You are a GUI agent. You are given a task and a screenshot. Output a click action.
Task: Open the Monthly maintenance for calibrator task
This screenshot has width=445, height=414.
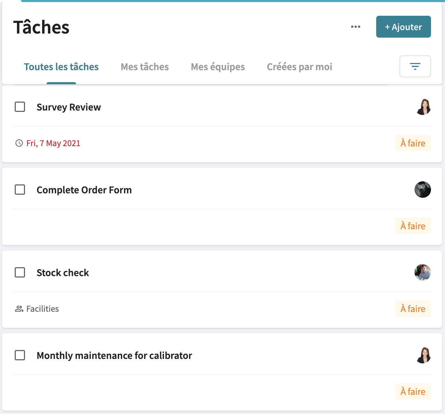tap(114, 355)
